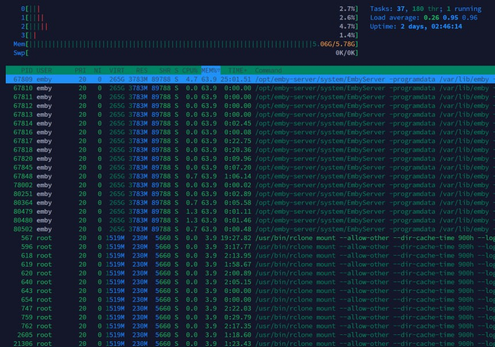Select process row with PID 67811
The image size is (495, 347).
pyautogui.click(x=250, y=97)
